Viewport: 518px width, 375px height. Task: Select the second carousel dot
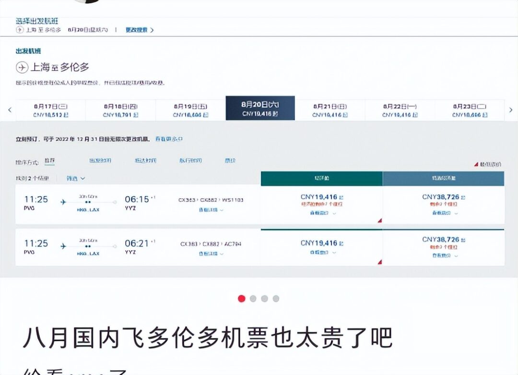(x=253, y=299)
